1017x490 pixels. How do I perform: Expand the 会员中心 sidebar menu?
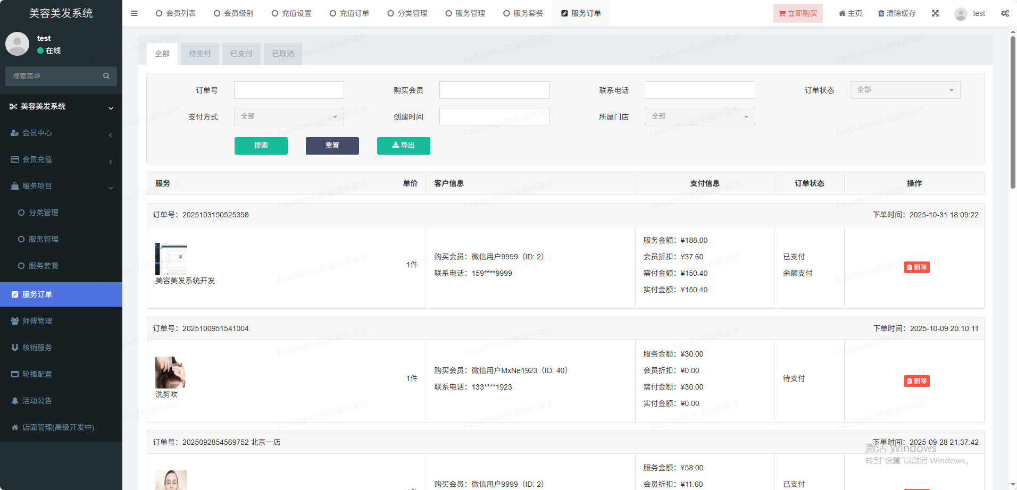(61, 133)
